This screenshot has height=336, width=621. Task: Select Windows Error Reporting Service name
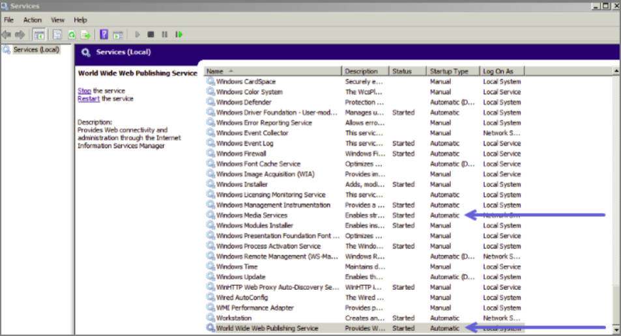(x=264, y=122)
